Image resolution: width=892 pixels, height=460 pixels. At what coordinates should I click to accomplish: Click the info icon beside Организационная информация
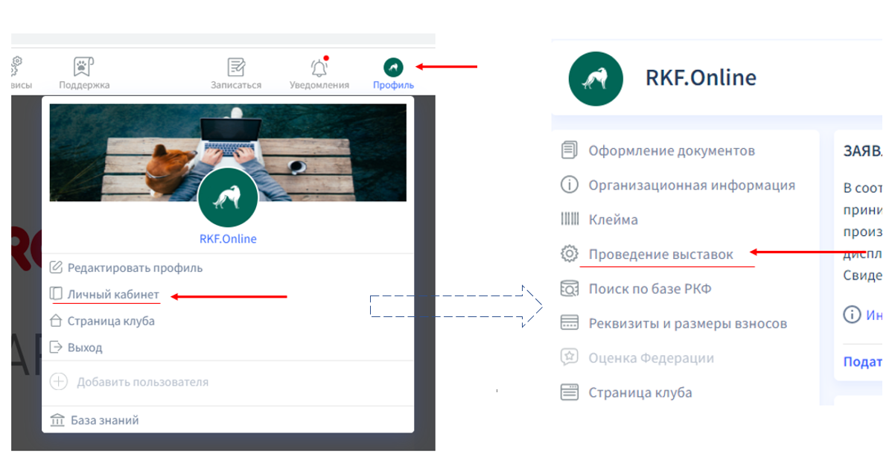coord(569,185)
